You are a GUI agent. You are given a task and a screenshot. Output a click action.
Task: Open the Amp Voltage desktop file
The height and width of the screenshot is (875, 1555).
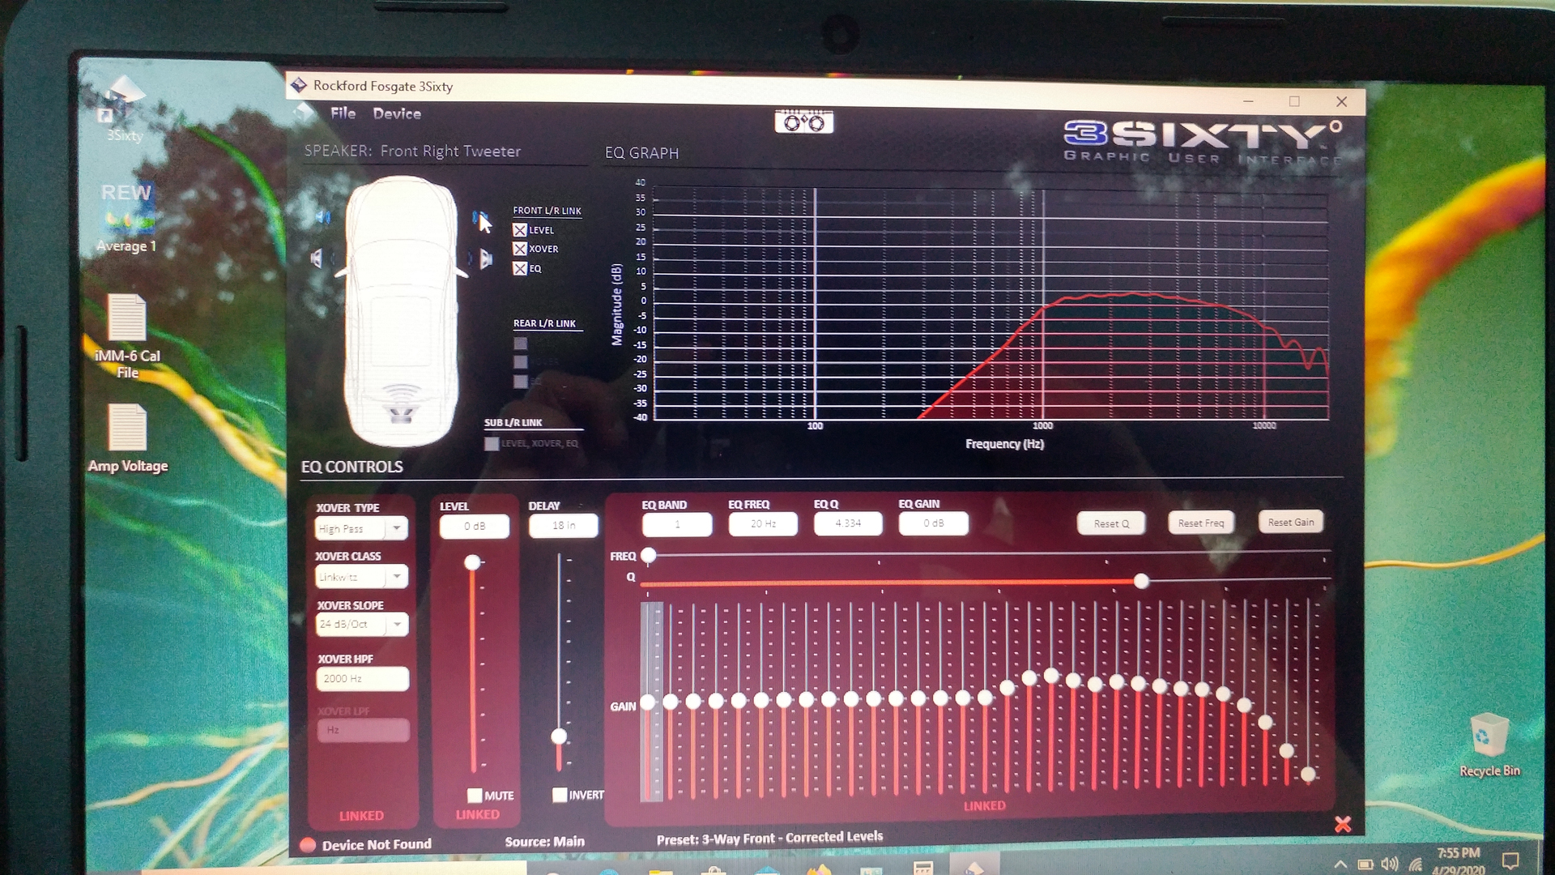[127, 437]
